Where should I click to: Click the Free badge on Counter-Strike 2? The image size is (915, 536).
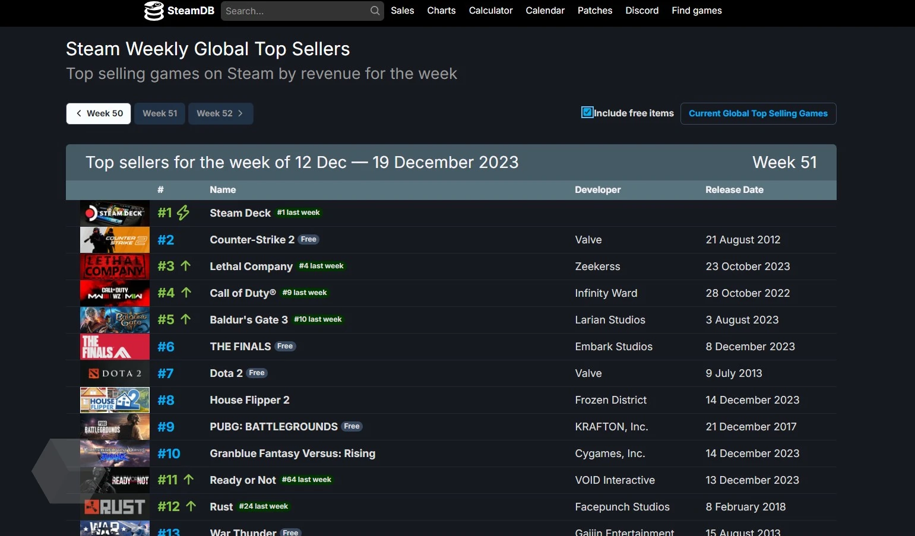(x=309, y=239)
